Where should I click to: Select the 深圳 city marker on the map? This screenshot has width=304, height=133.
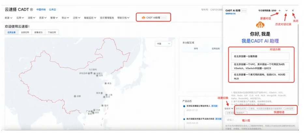point(93,113)
